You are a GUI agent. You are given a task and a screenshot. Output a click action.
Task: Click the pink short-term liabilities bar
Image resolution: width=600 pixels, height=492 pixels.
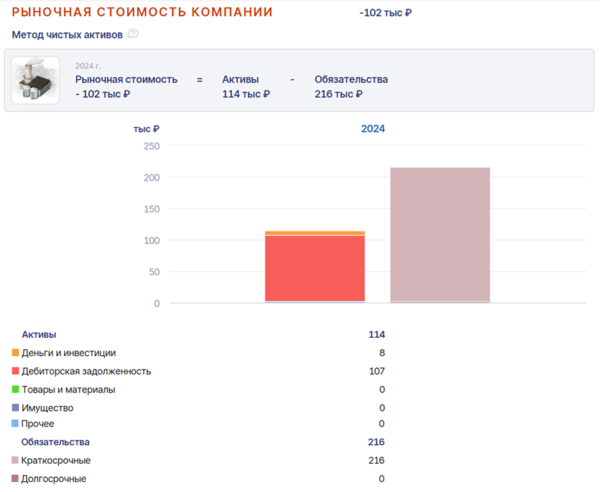coord(440,235)
